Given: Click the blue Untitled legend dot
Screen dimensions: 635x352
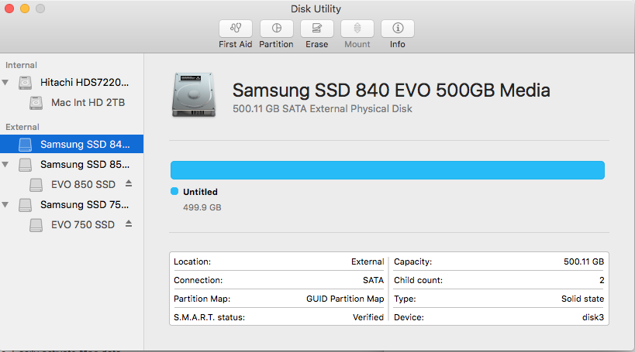Looking at the screenshot, I should click(174, 191).
